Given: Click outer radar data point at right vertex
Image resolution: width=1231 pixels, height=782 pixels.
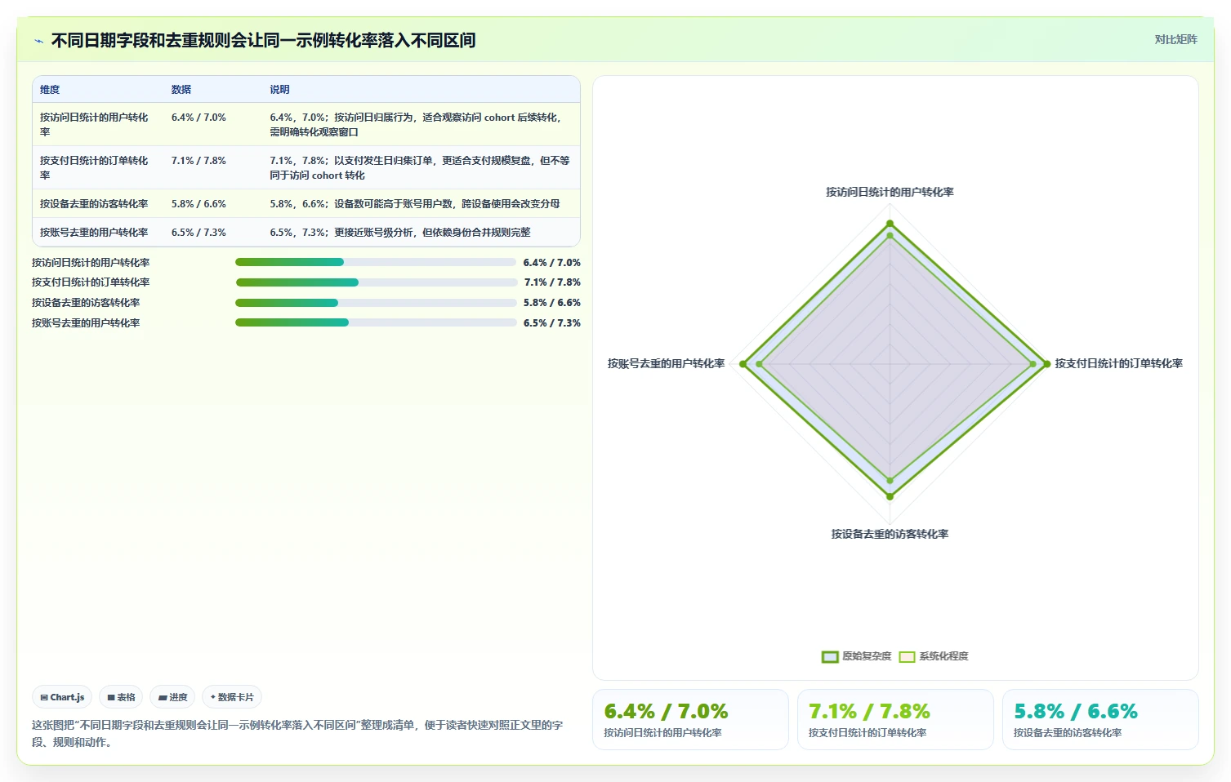Looking at the screenshot, I should point(1046,364).
